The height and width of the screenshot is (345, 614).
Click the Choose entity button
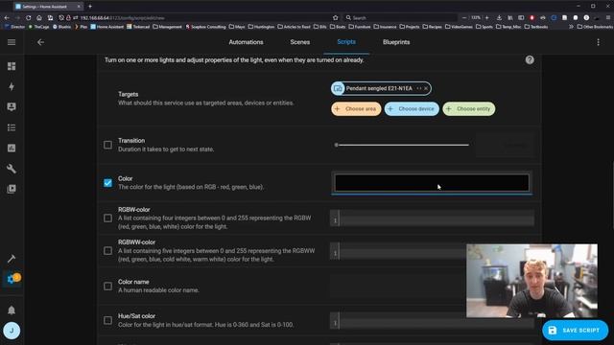tap(469, 108)
